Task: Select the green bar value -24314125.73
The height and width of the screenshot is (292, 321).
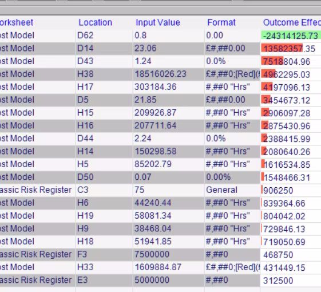Action: point(291,36)
